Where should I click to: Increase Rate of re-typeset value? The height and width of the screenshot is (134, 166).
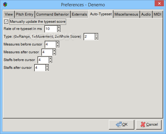point(59,27)
